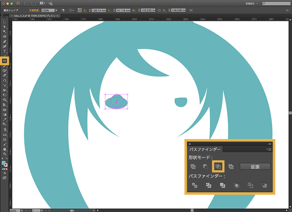
Task: Select the Gradient tool
Action: (x=4, y=114)
